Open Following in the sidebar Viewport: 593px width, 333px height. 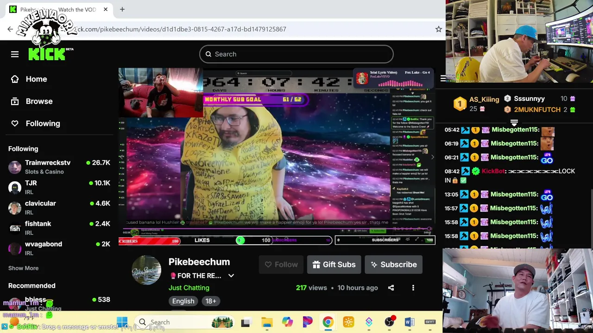click(43, 123)
